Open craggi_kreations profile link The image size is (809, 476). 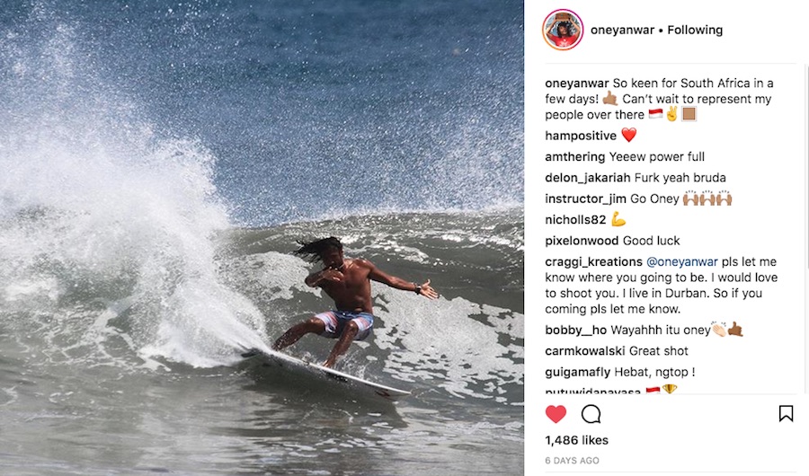click(x=593, y=262)
